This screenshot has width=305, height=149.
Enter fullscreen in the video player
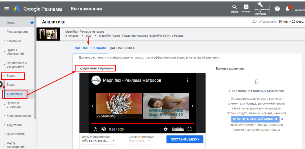(189, 129)
